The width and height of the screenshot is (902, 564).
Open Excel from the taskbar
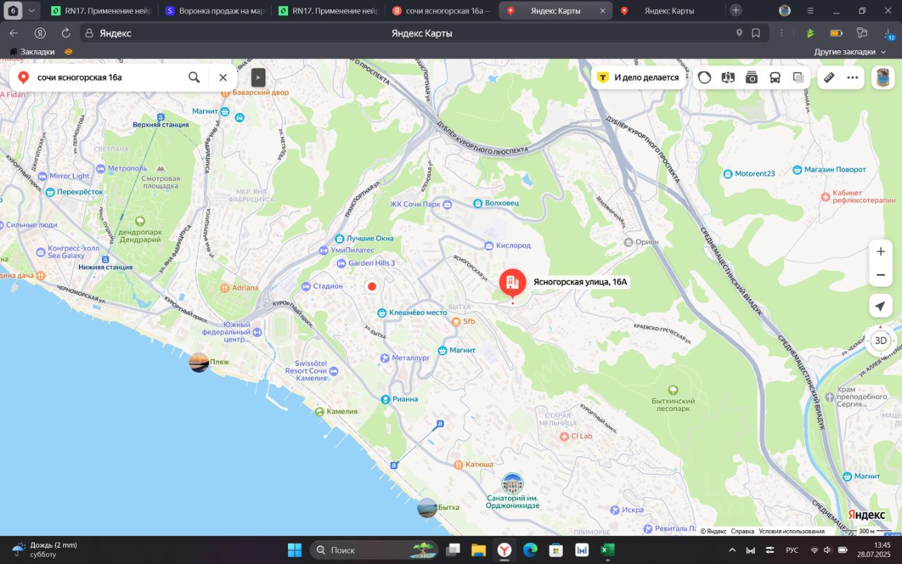pos(607,550)
